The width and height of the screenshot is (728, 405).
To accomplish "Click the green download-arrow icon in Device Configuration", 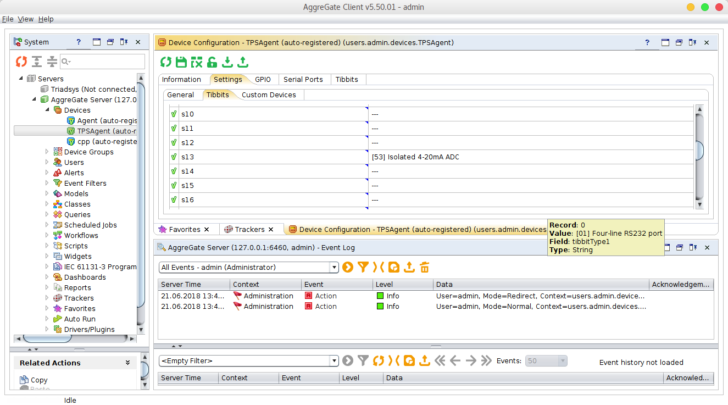I will coord(227,62).
